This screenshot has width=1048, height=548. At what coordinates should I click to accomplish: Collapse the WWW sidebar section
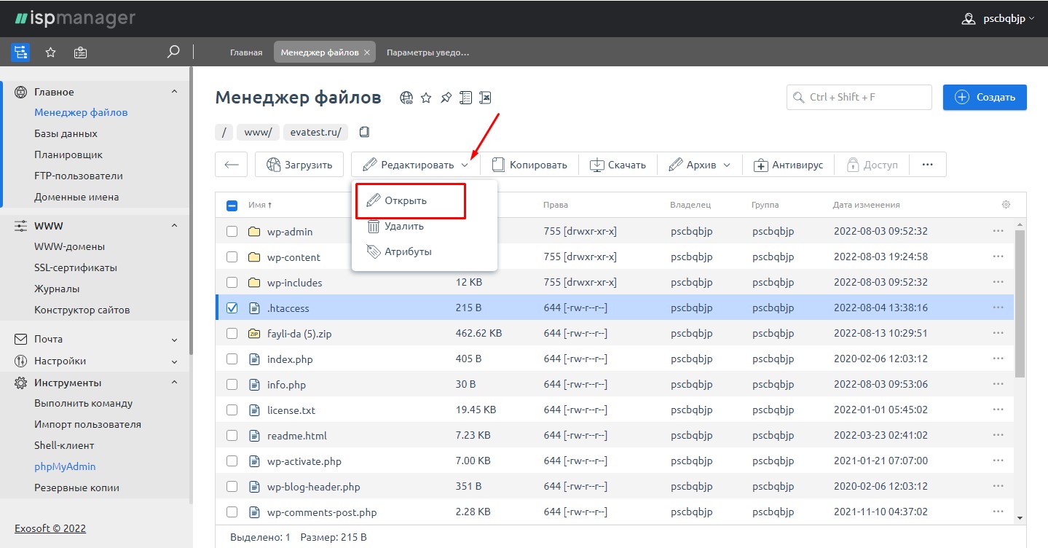[174, 226]
